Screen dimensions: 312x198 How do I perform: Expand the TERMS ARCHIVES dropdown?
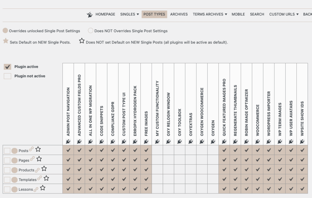[x=210, y=14]
